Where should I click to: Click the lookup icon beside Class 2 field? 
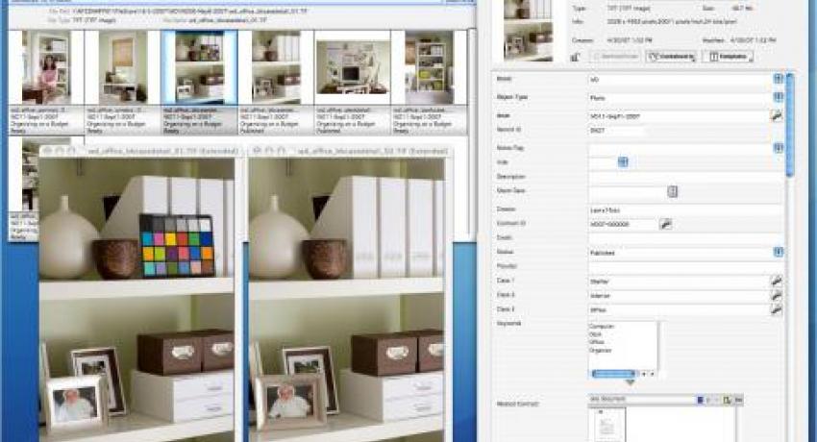(x=777, y=295)
